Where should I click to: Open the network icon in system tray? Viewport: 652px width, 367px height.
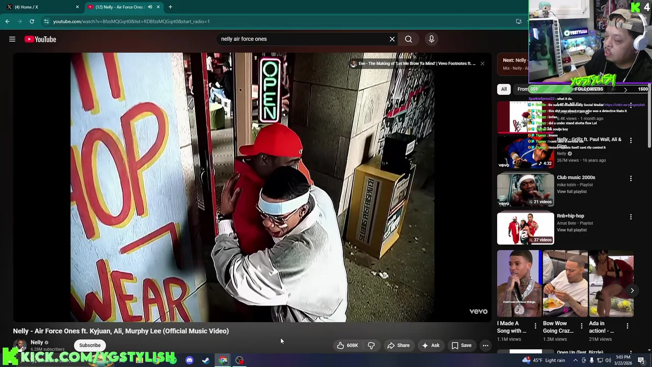600,360
